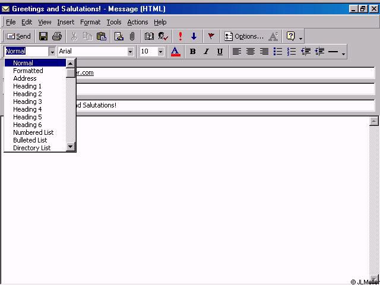This screenshot has width=380, height=285.
Task: Insert signature icon
Action: [119, 36]
